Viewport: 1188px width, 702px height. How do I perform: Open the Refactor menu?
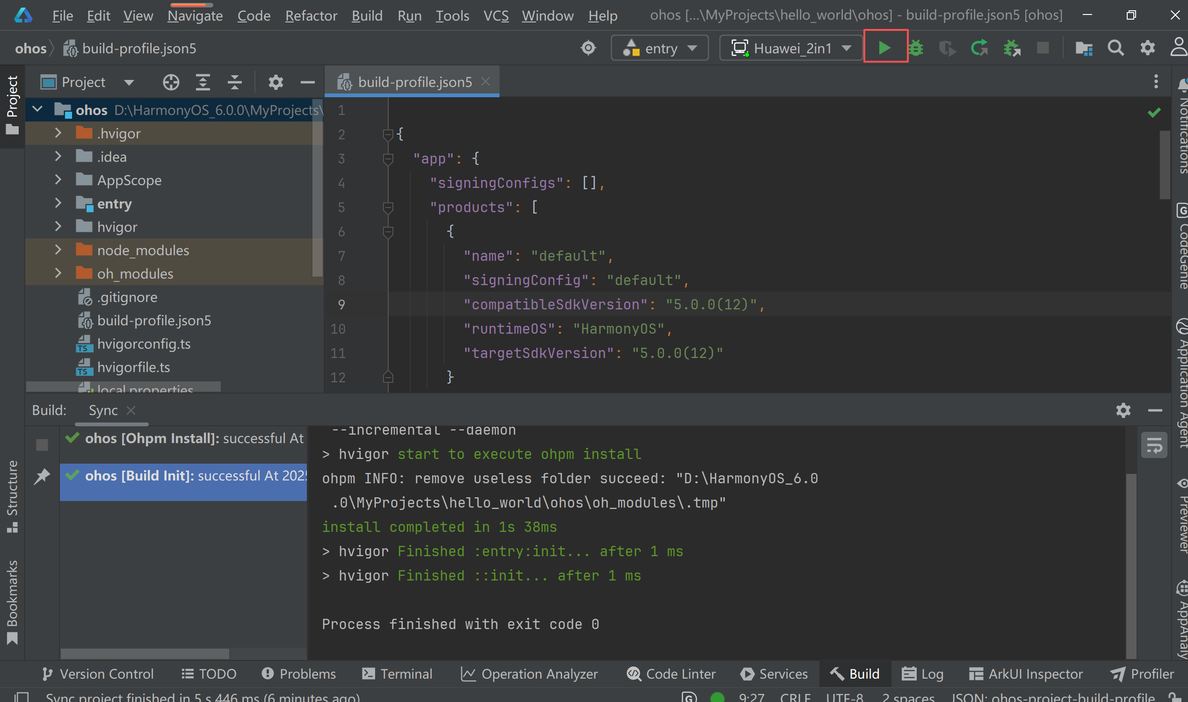(311, 15)
